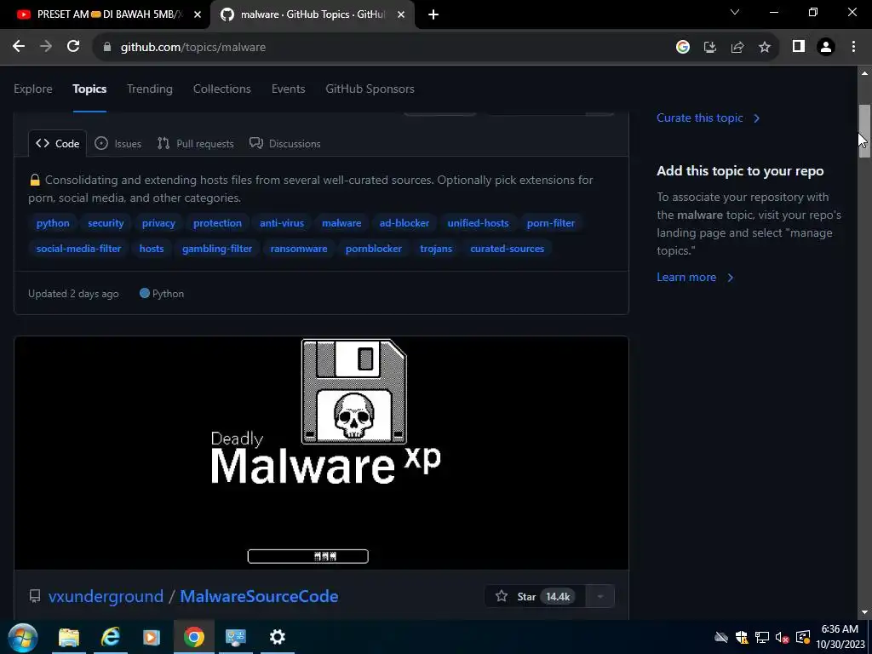
Task: Open Trending page
Action: (x=150, y=89)
